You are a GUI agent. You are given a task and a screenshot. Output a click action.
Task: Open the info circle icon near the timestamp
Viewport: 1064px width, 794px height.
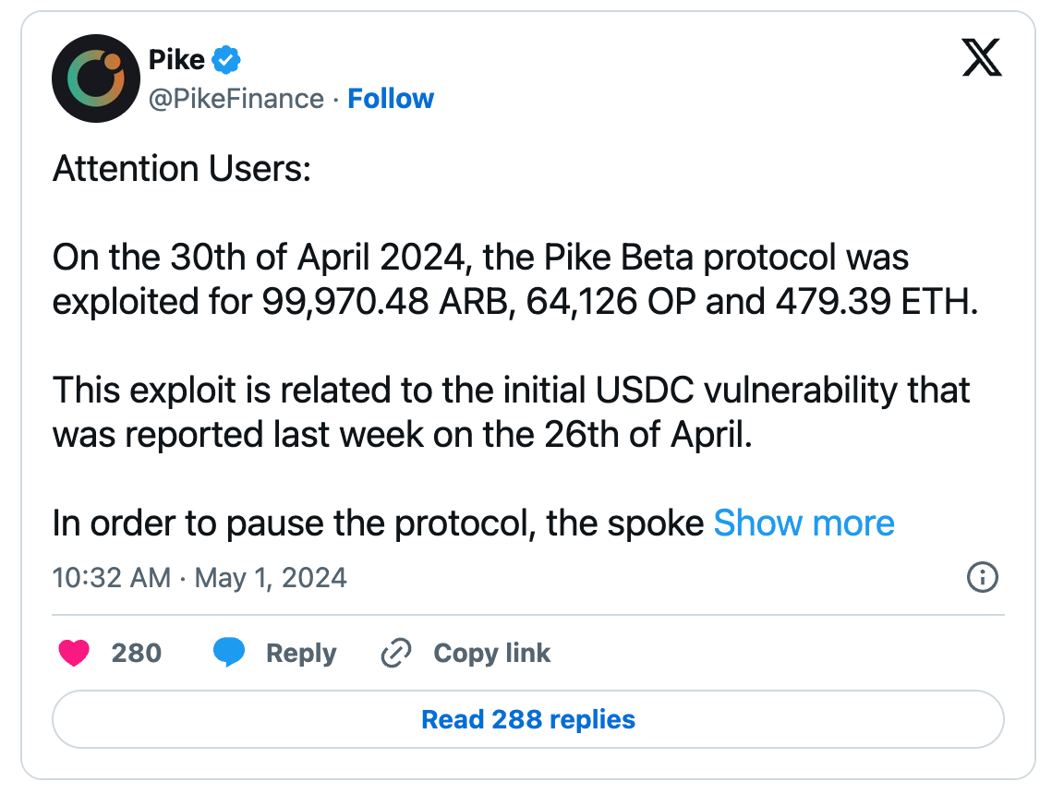click(983, 578)
